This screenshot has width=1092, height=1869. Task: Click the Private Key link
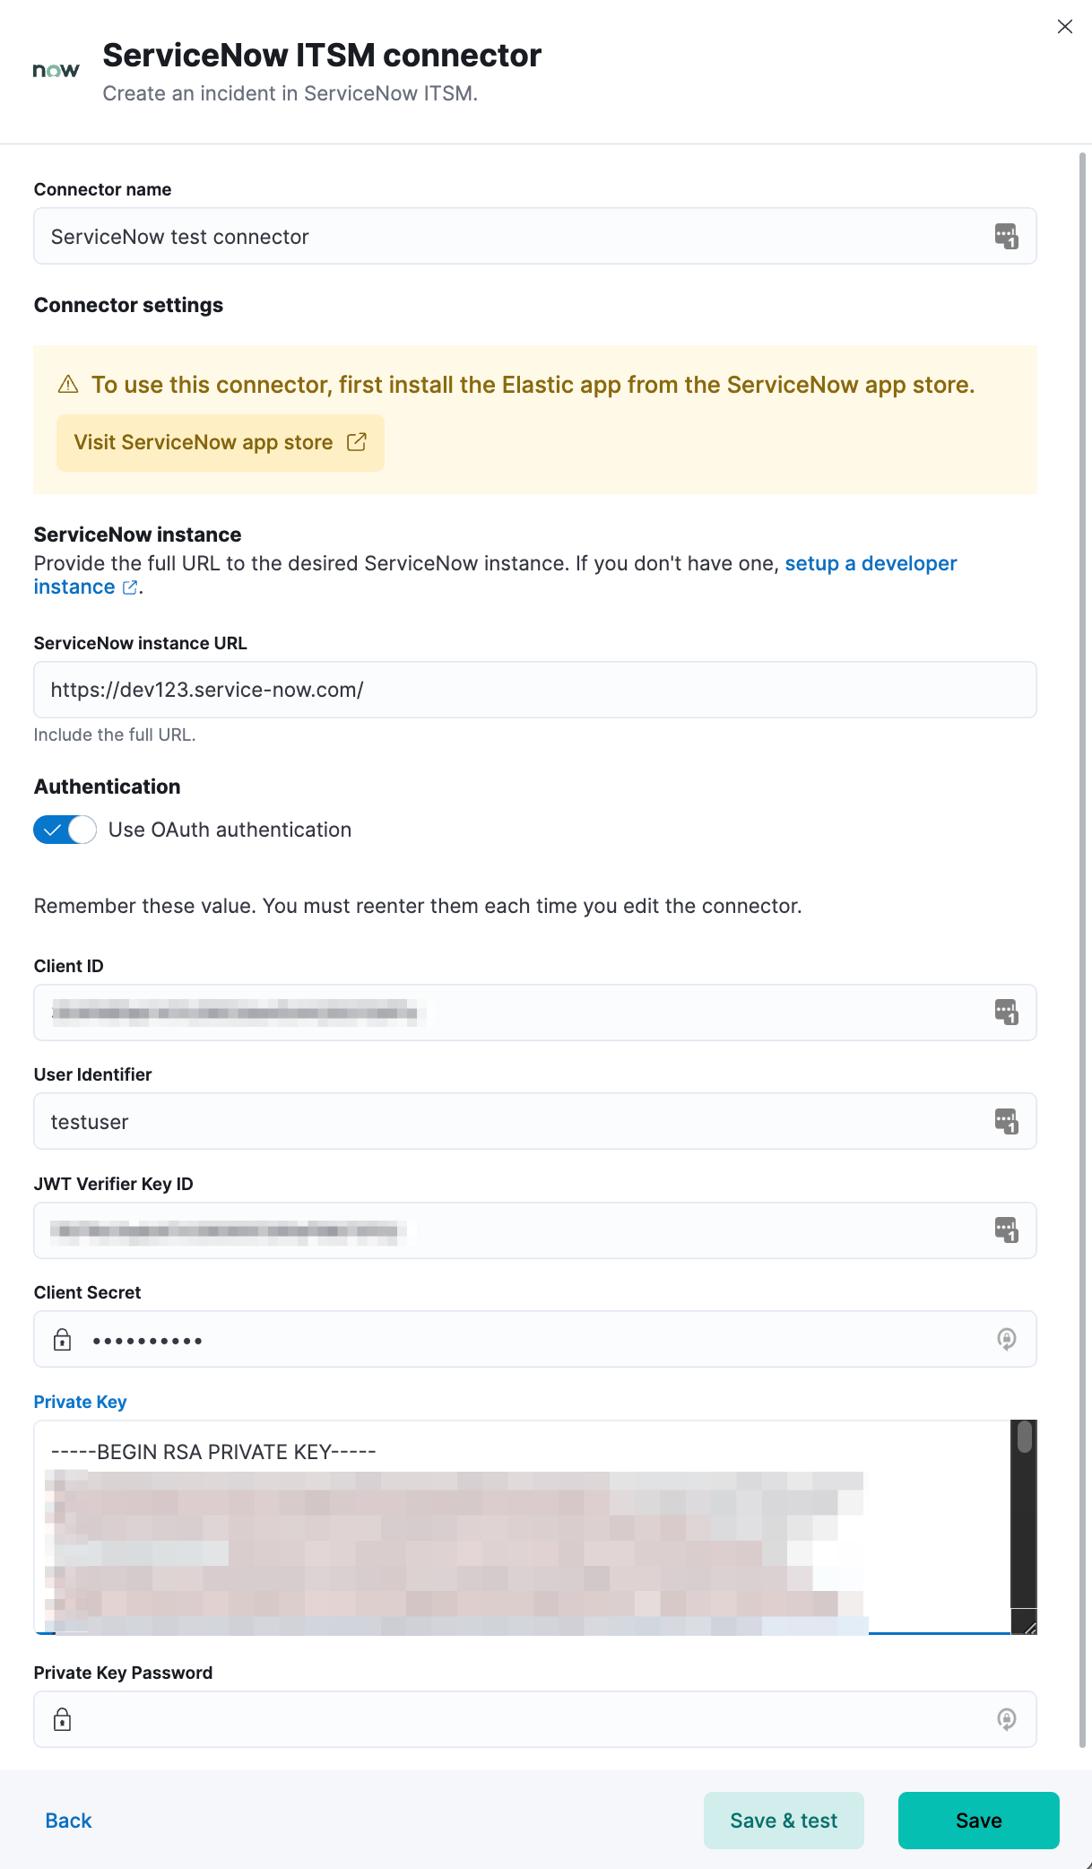pos(80,1401)
